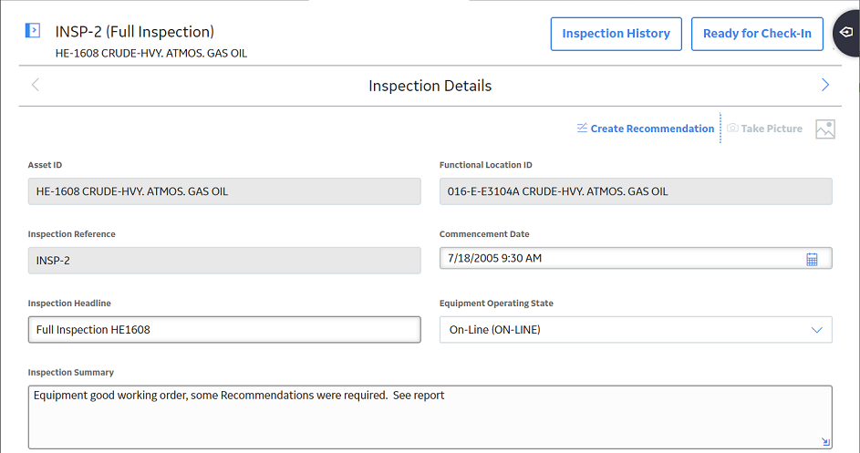Screen dimensions: 860x453
Task: Select the Functional Location ID field
Action: (636, 191)
